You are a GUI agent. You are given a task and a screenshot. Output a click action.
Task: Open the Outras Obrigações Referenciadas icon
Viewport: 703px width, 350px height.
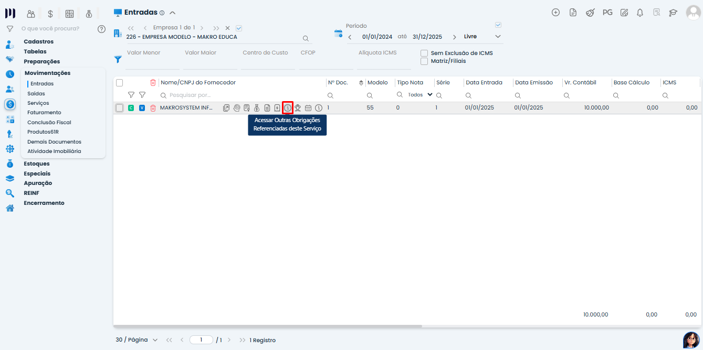(x=287, y=108)
